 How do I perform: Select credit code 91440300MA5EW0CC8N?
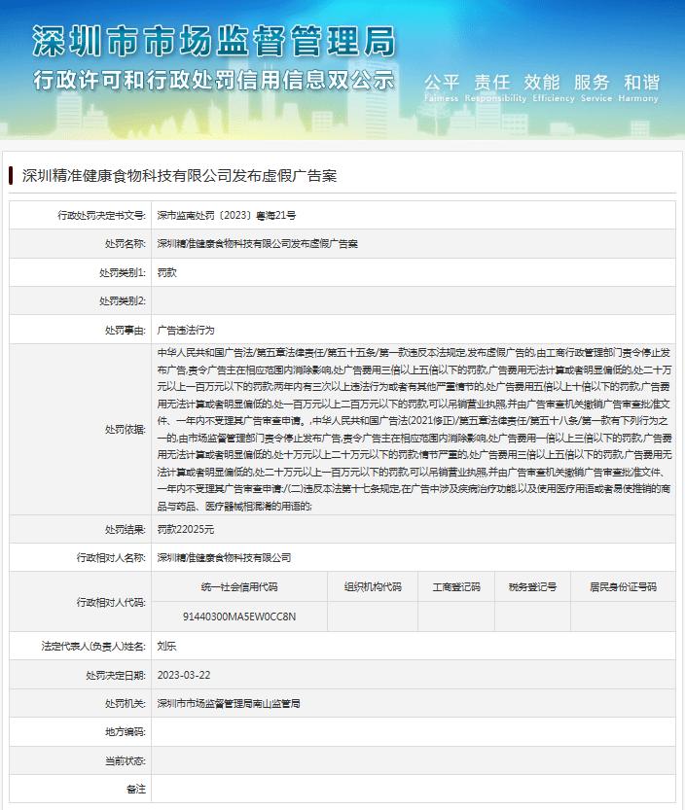point(239,616)
